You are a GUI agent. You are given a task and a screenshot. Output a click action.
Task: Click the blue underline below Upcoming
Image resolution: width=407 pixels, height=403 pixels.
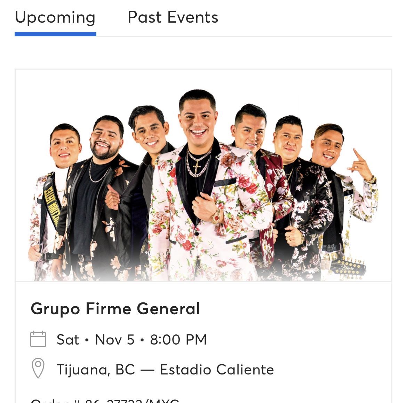point(55,34)
